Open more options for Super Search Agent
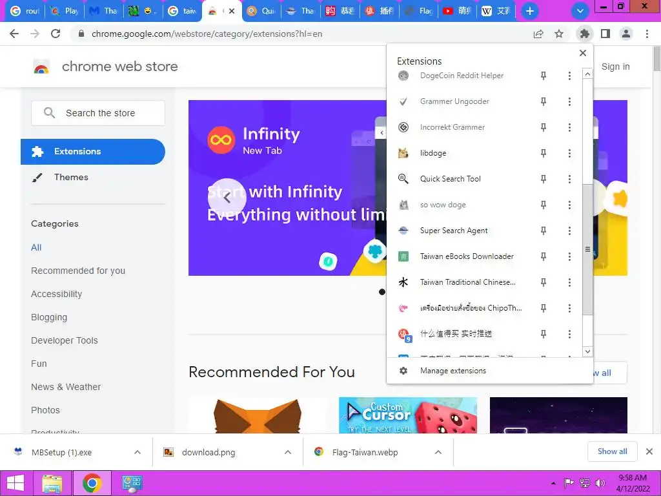 pos(569,231)
